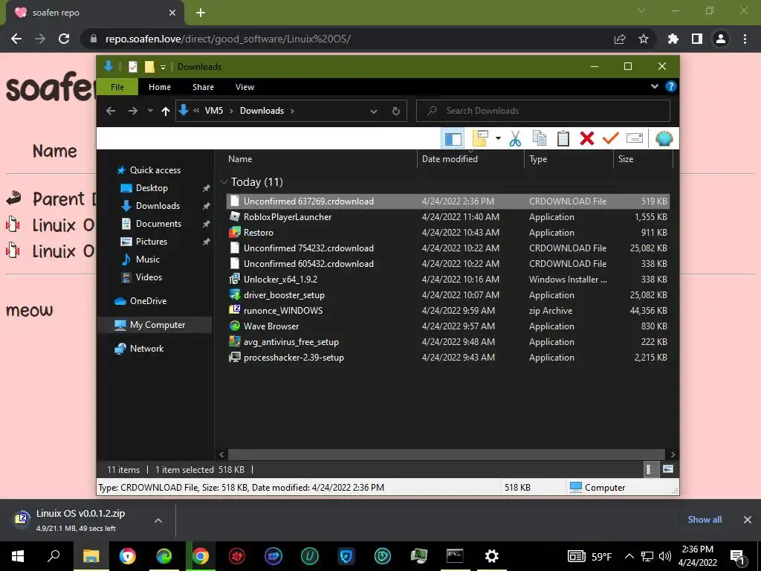Open the View ribbon tab
Viewport: 761px width, 571px height.
pos(245,87)
